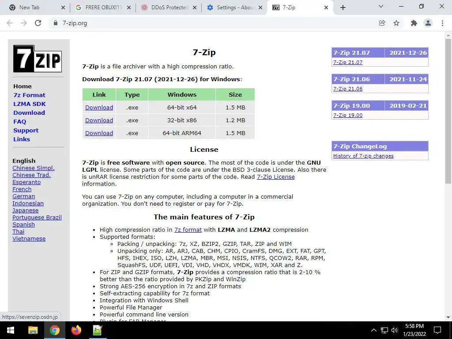Click the page vertical scrollbar thumb

(x=448, y=111)
